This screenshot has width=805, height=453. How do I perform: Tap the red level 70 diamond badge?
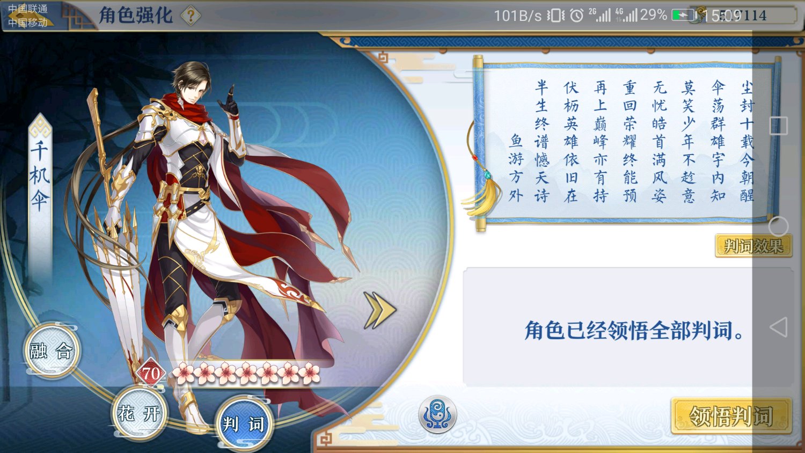tap(151, 373)
